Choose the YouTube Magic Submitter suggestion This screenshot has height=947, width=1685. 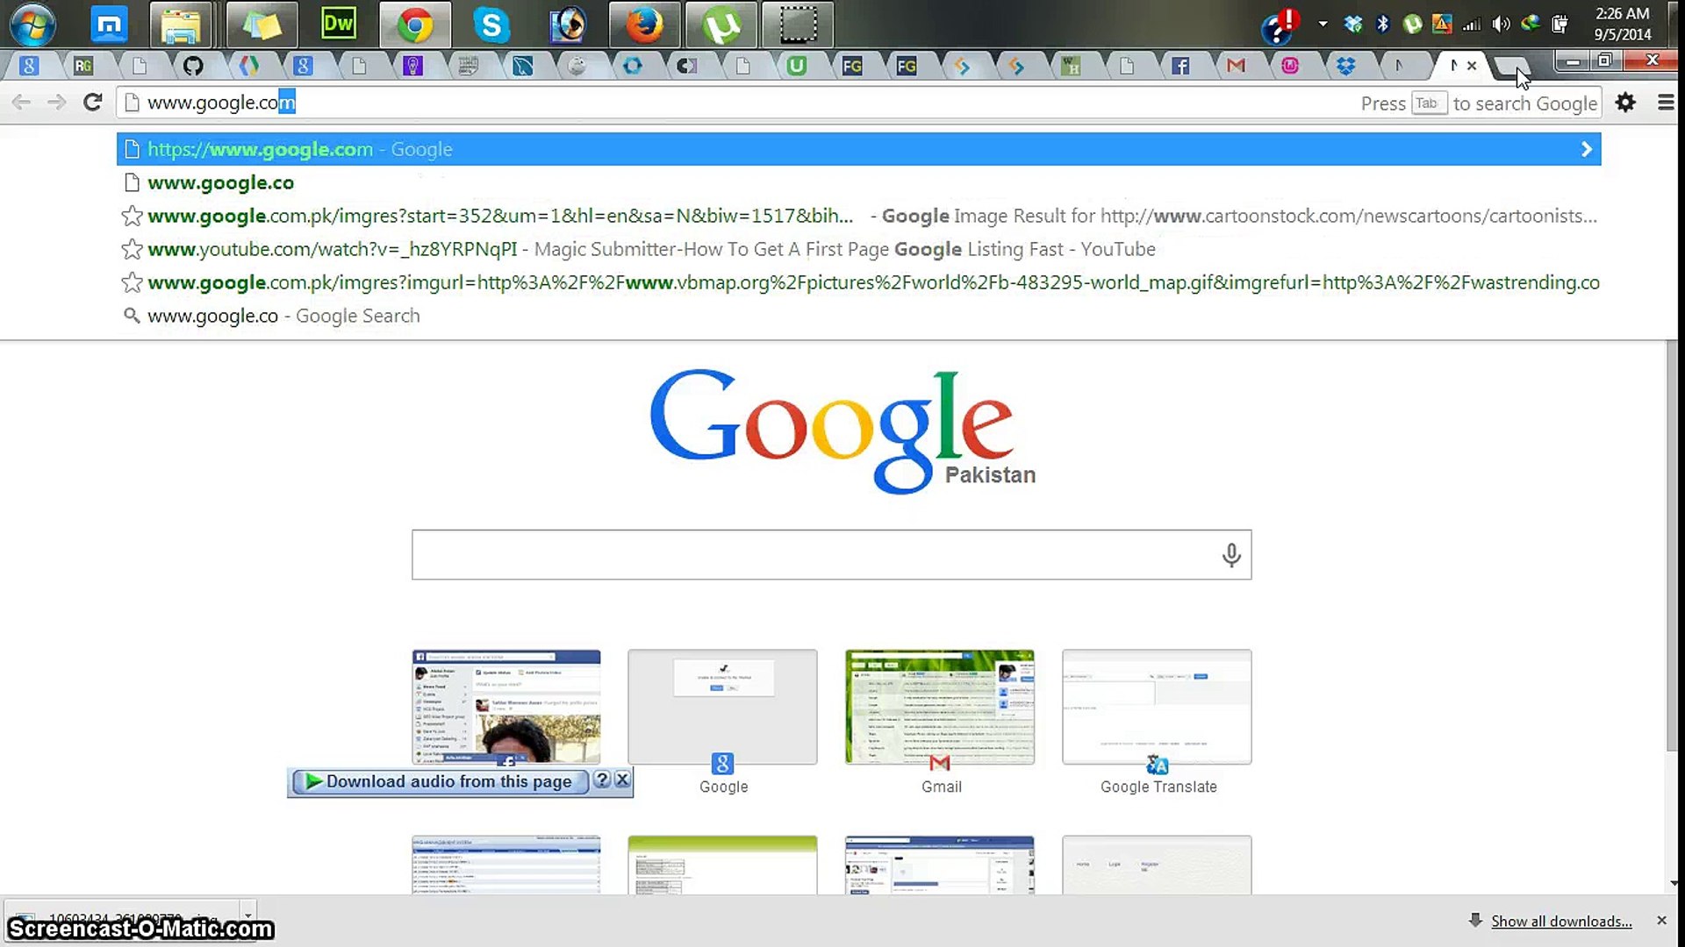point(649,249)
